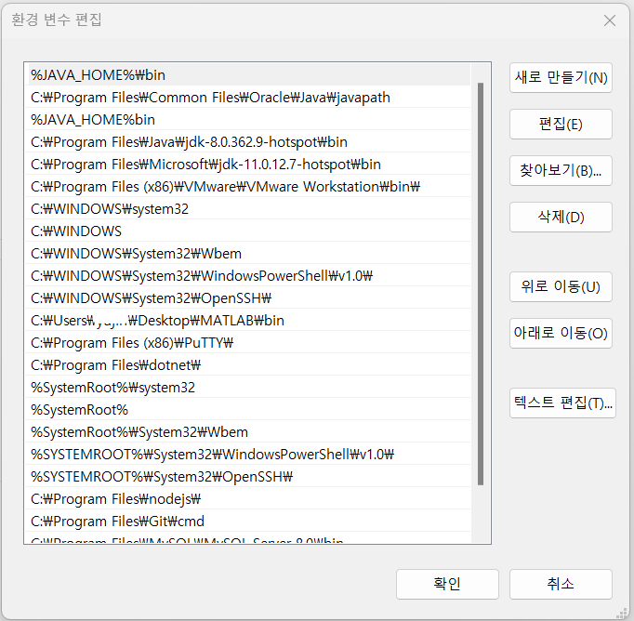Screen dimensions: 634x621
Task: Select the Oracle\Java\javapath entry
Action: [x=248, y=98]
